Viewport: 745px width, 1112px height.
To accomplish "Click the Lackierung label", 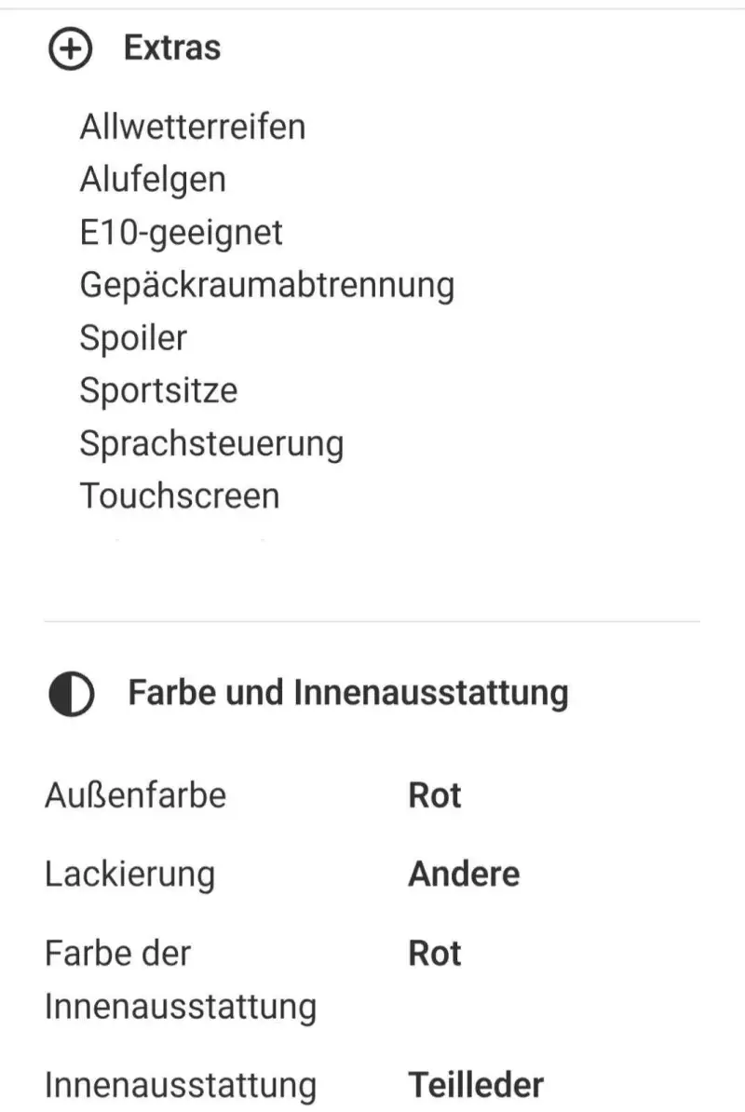I will point(129,875).
